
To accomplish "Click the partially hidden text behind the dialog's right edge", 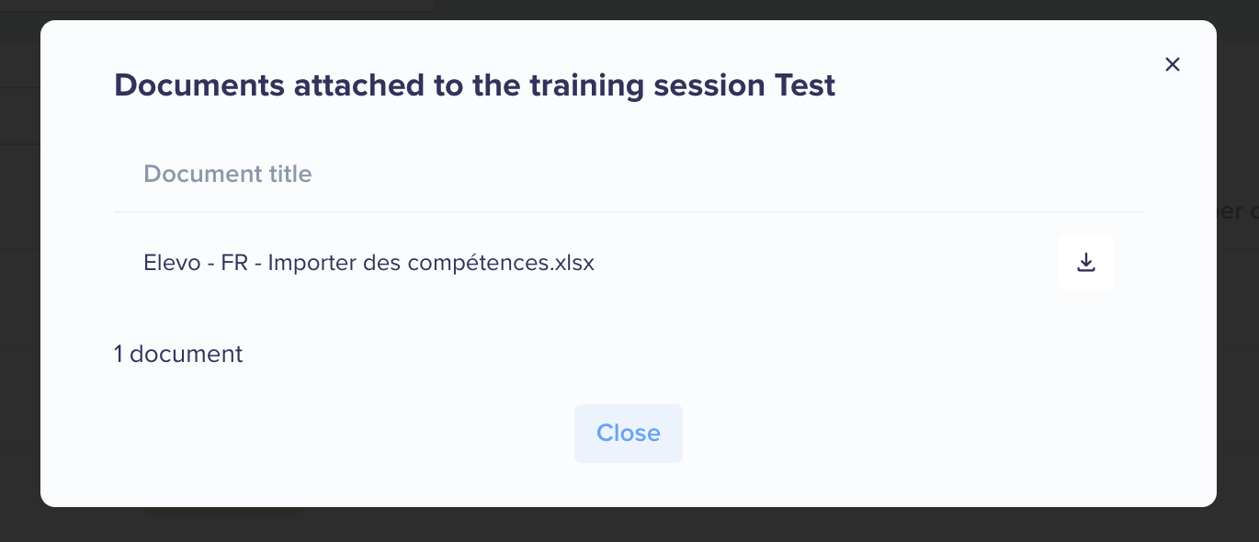I will (x=1238, y=211).
